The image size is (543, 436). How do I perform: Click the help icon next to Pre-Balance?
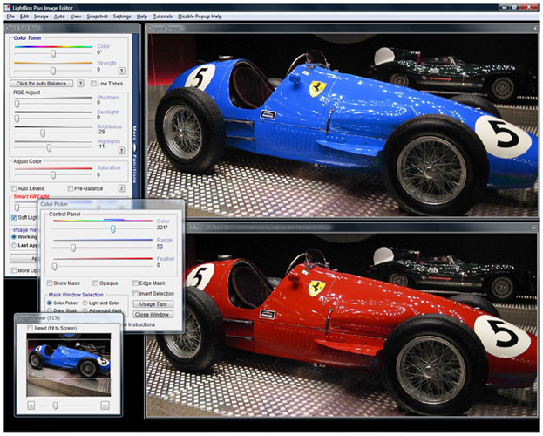[x=119, y=187]
